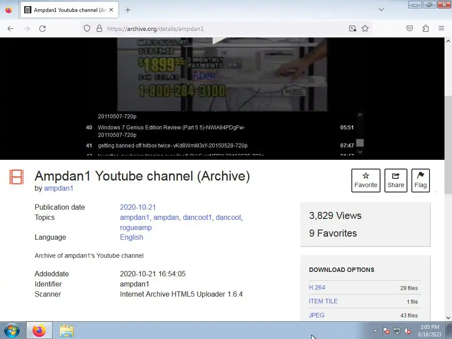
Task: Click the Flag button
Action: point(421,181)
